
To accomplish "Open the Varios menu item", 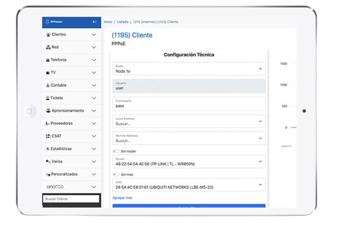I will click(x=72, y=162).
